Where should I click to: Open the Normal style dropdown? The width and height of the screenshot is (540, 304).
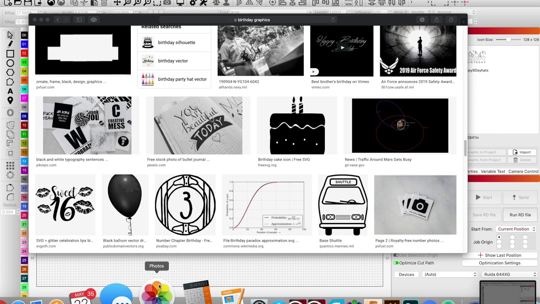tap(456, 13)
